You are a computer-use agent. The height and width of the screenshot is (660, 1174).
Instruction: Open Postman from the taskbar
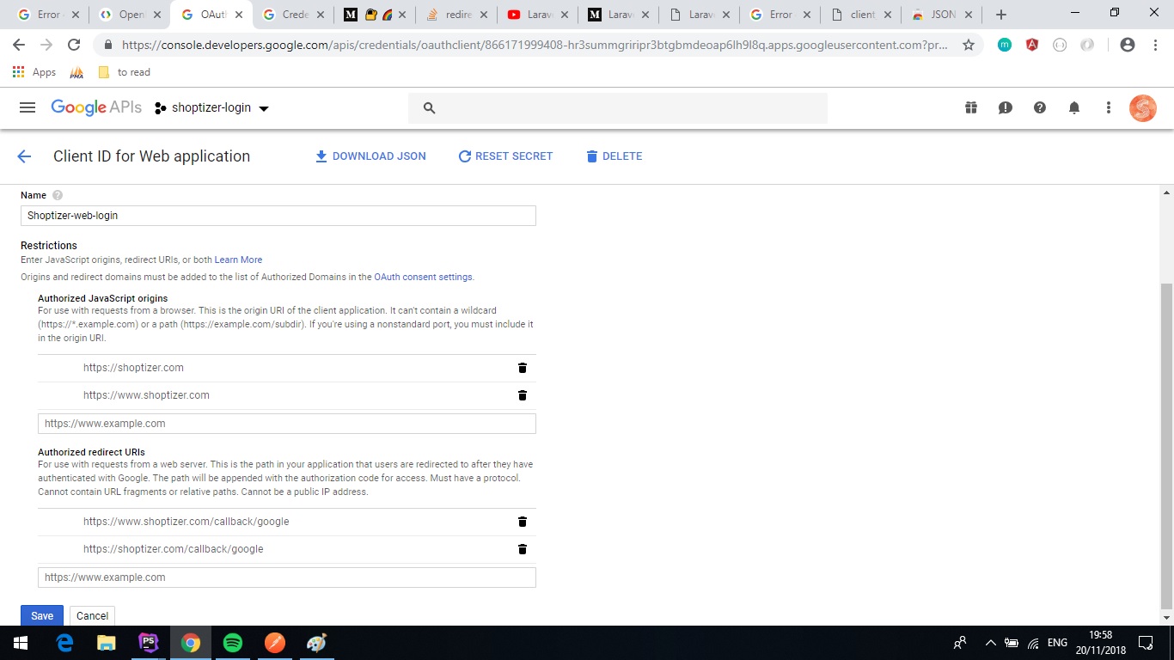[x=275, y=643]
